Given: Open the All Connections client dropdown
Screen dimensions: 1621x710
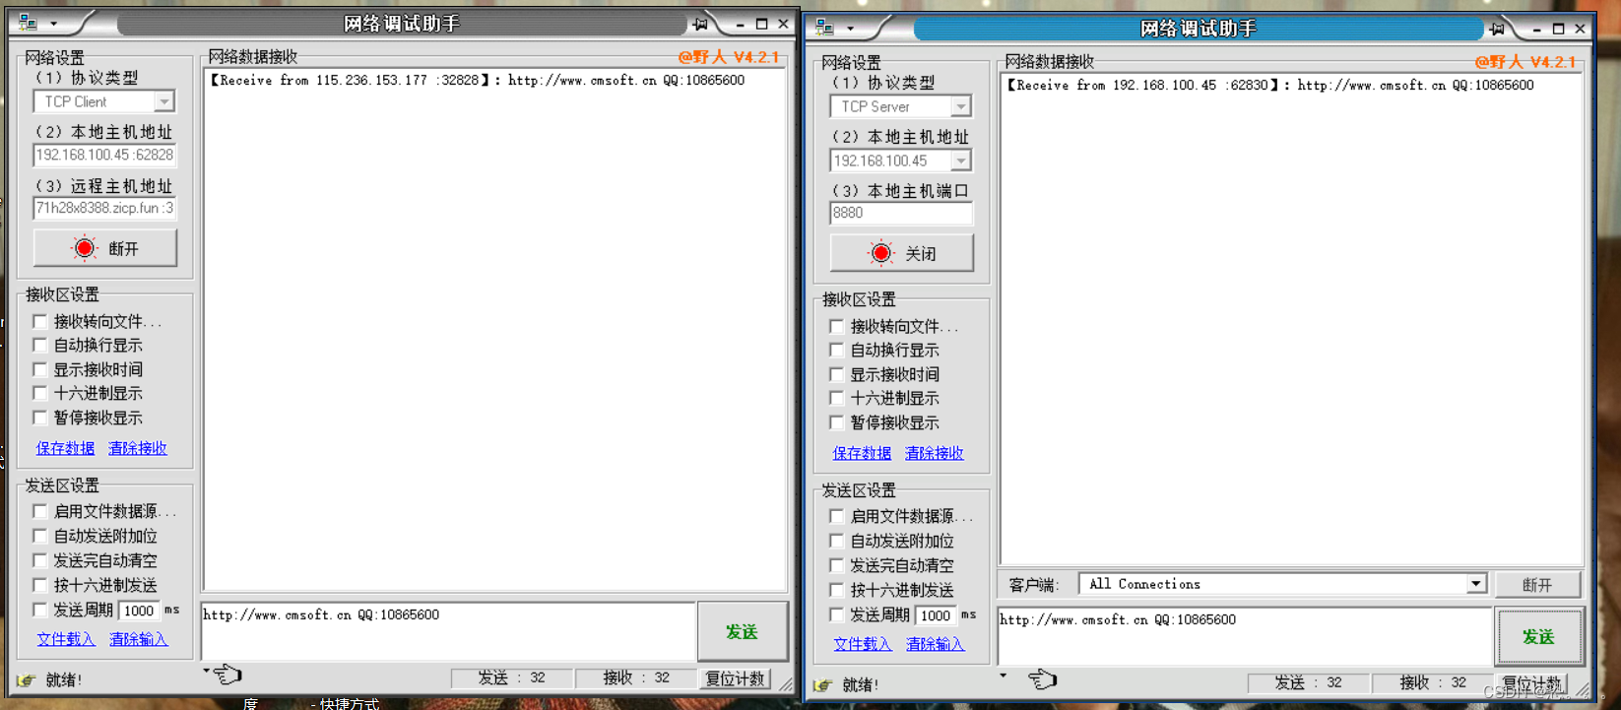Looking at the screenshot, I should (x=1475, y=584).
